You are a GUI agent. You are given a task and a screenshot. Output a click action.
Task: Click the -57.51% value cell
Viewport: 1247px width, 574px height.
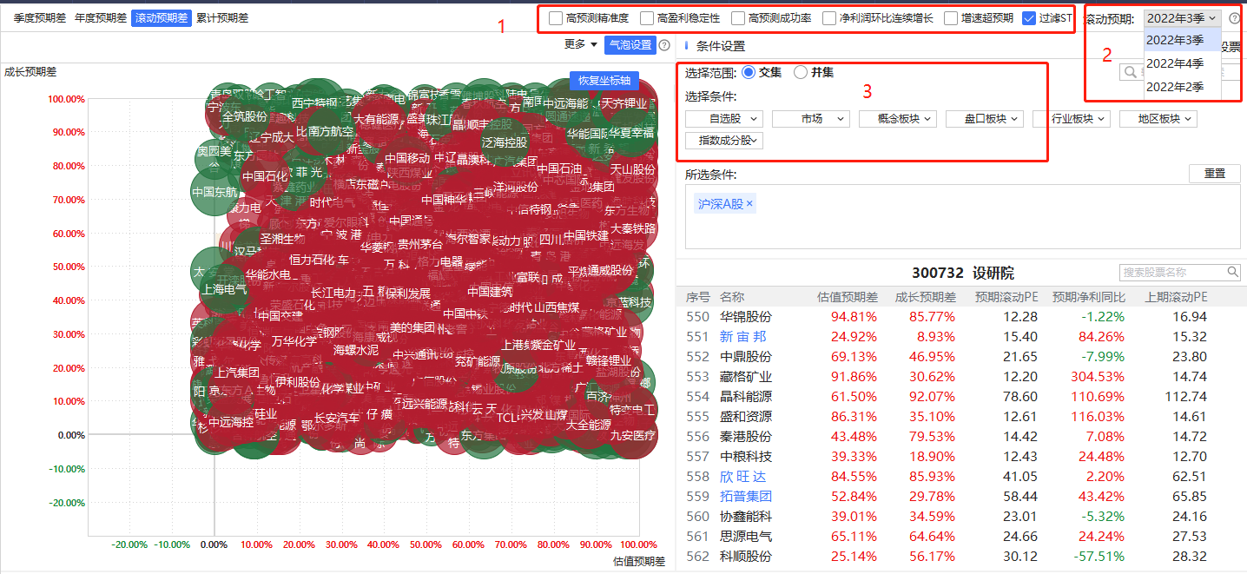1099,557
